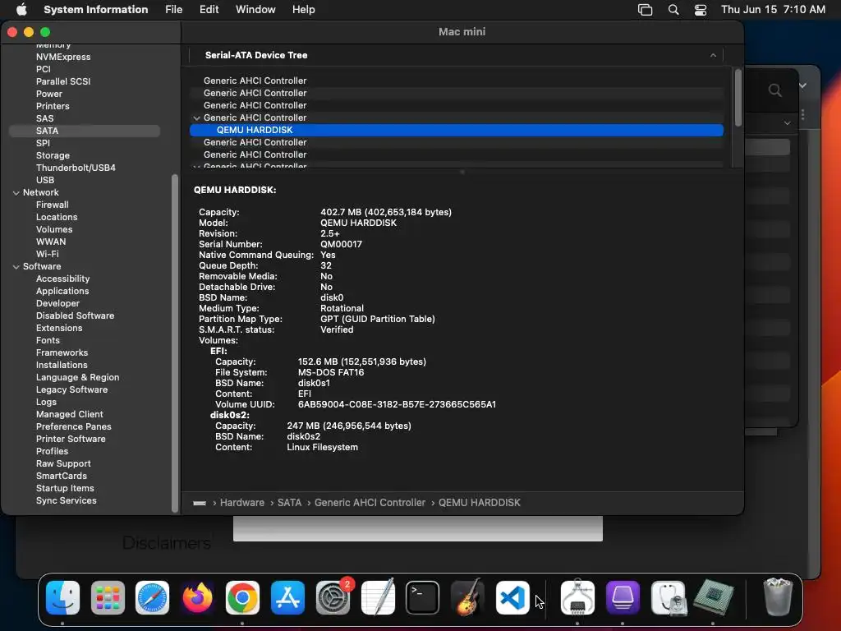Click the date and time in menu bar

[x=773, y=10]
